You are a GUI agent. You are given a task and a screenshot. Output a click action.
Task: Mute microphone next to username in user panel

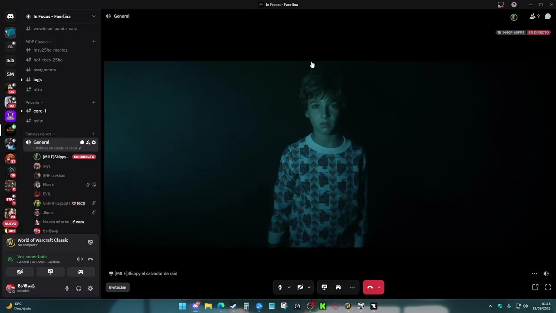coord(67,288)
